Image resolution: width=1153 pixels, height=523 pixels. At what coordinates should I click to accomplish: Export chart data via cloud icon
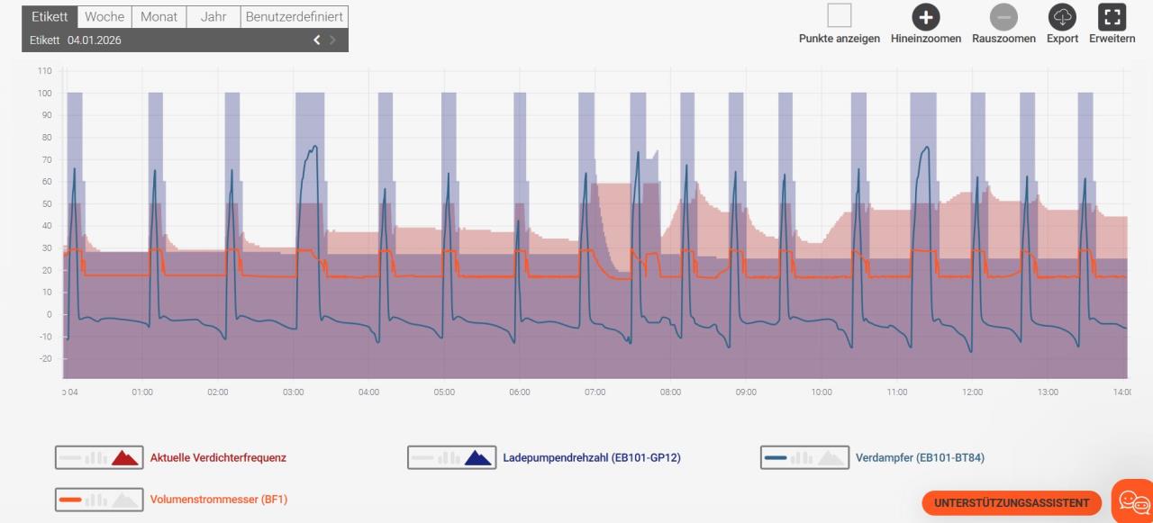tap(1062, 17)
